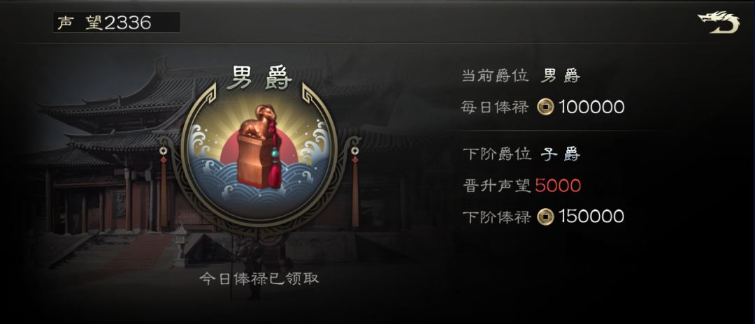
Task: Click the 下阶爵位 子爵 row
Action: point(521,154)
